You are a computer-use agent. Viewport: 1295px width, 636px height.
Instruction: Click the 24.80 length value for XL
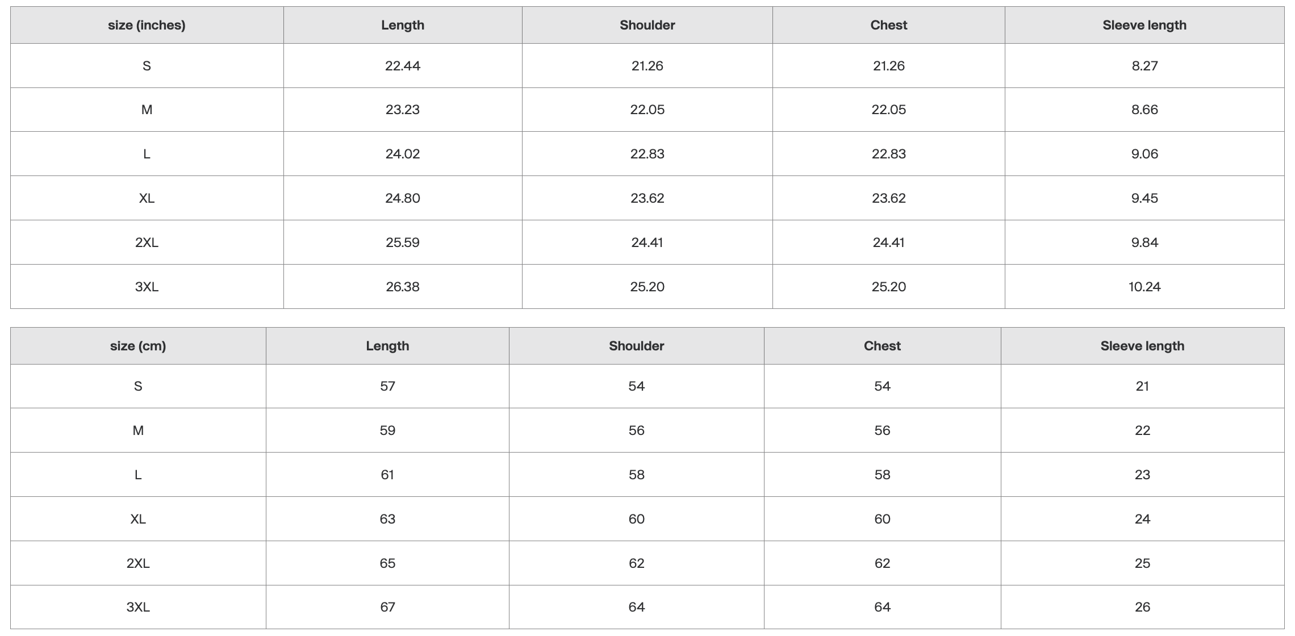tap(403, 198)
